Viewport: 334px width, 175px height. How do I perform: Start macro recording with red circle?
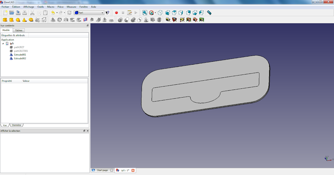coord(116,13)
